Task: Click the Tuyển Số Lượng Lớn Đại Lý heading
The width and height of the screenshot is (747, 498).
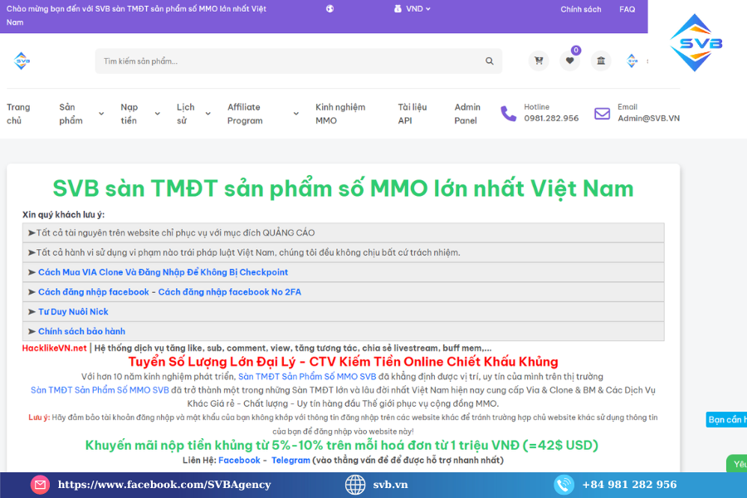Action: pos(343,362)
